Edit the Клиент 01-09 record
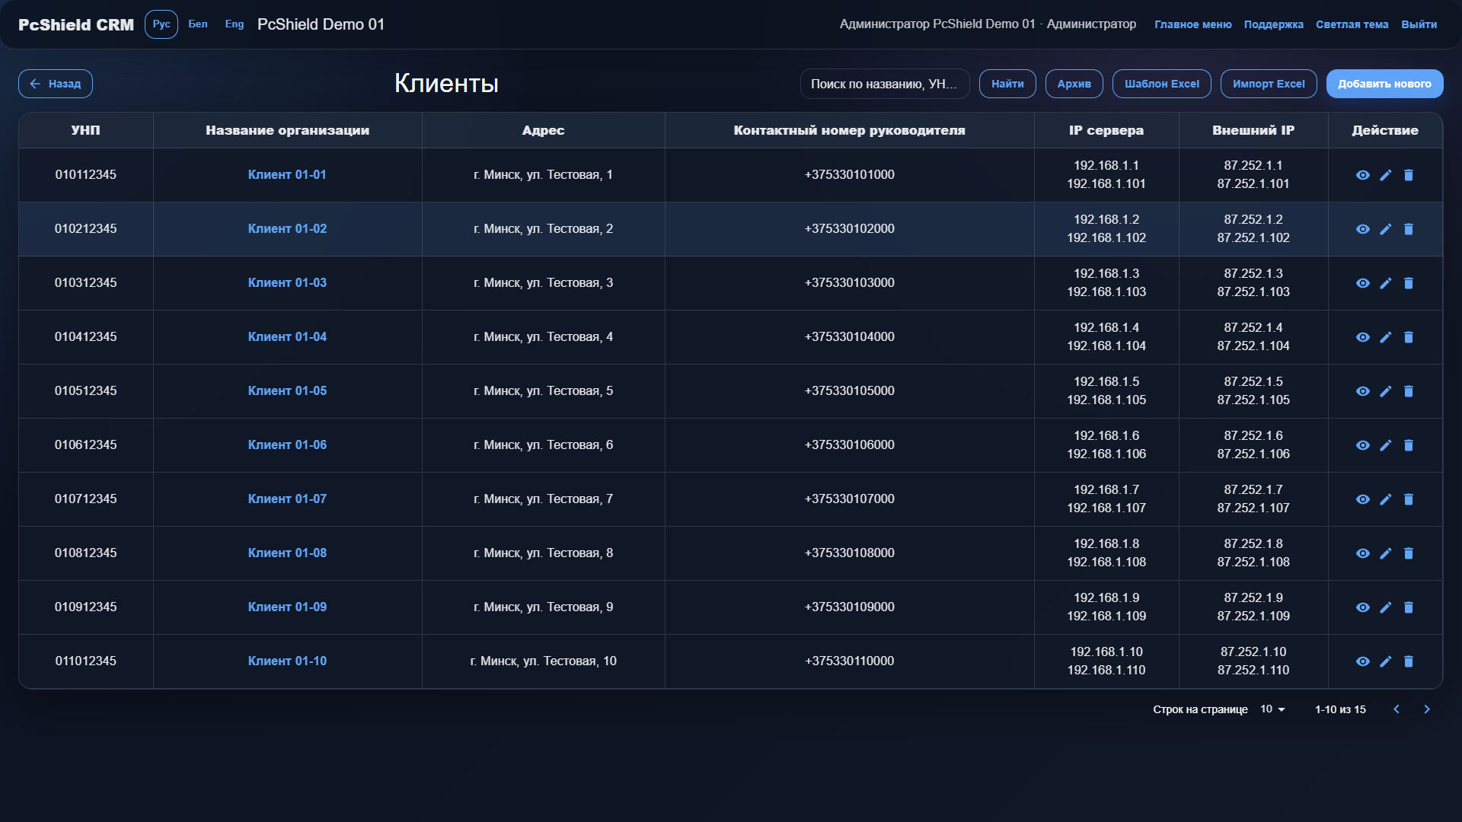The image size is (1462, 822). tap(1386, 607)
